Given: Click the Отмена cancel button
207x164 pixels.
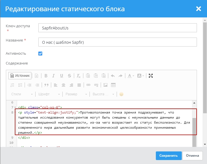Looking at the screenshot, I should click(192, 156).
